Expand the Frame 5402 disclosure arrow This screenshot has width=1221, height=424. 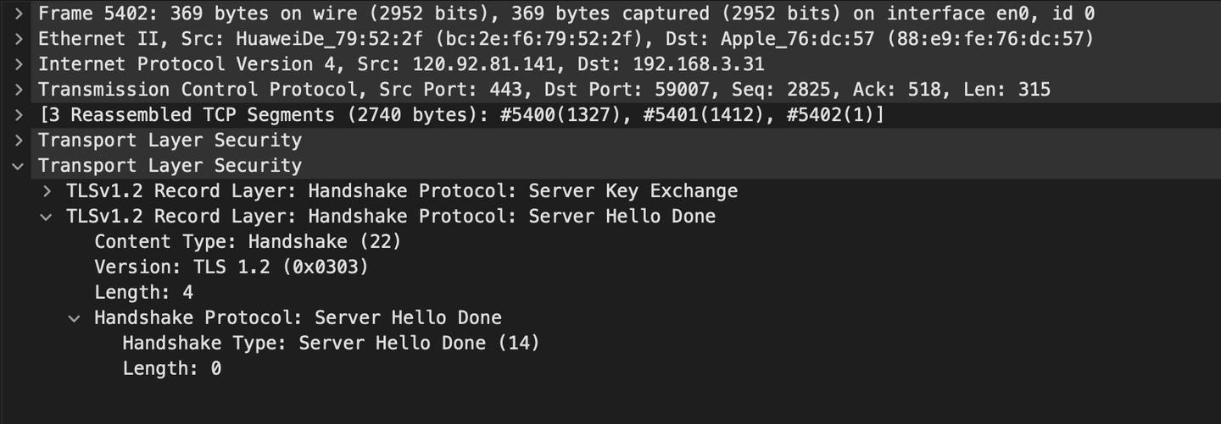click(x=19, y=14)
